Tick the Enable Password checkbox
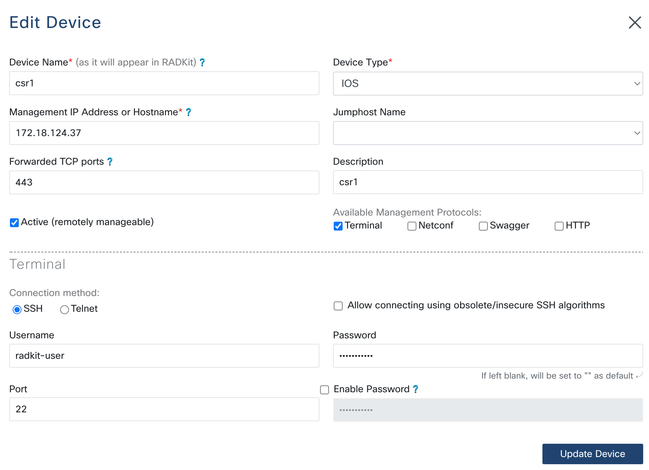 click(324, 390)
